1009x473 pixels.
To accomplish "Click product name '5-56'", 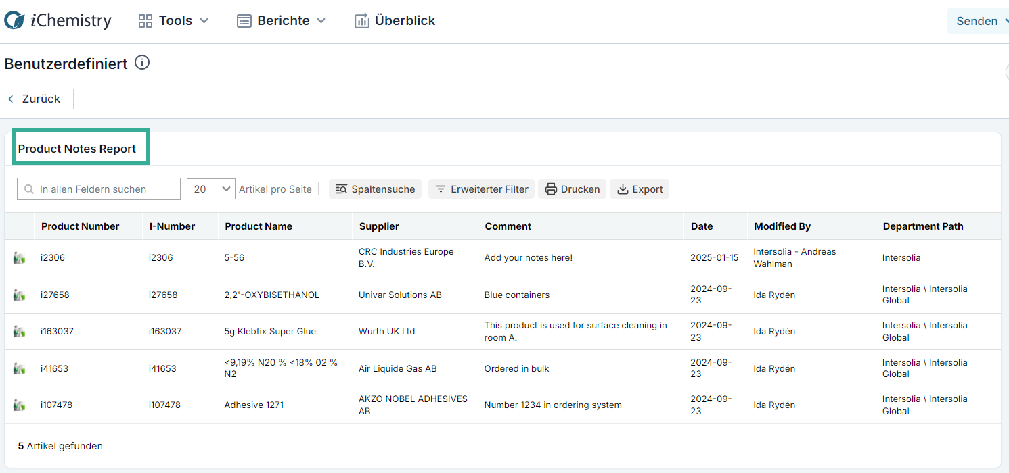I will [234, 257].
